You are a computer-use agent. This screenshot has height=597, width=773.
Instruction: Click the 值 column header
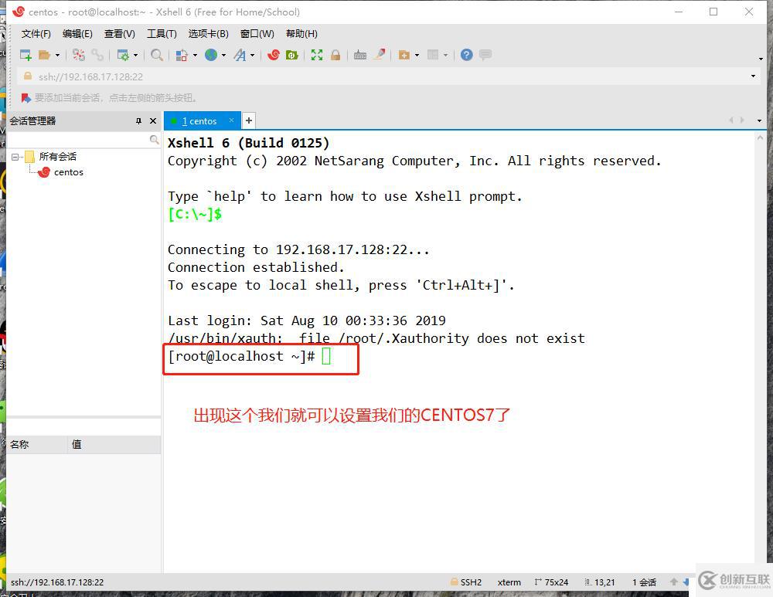[x=114, y=444]
